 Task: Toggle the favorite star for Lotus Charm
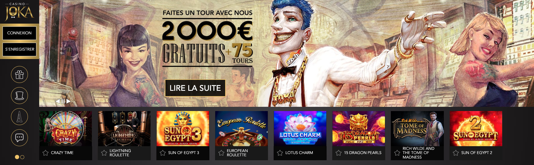click(280, 153)
